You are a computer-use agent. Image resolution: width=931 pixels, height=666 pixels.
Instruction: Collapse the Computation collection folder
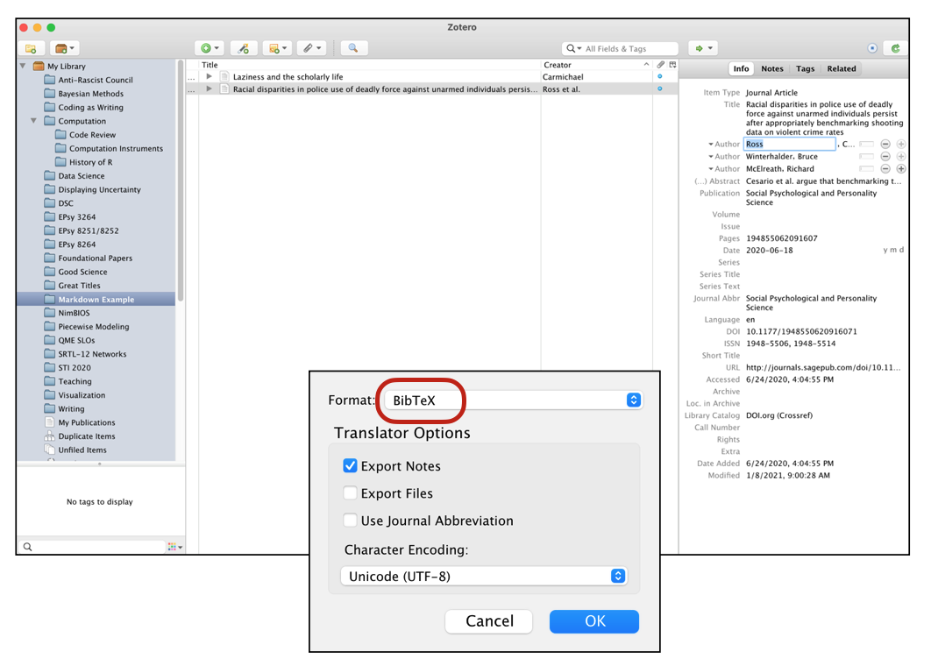34,121
